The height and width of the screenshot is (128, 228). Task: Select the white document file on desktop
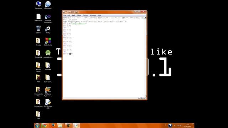(38, 17)
